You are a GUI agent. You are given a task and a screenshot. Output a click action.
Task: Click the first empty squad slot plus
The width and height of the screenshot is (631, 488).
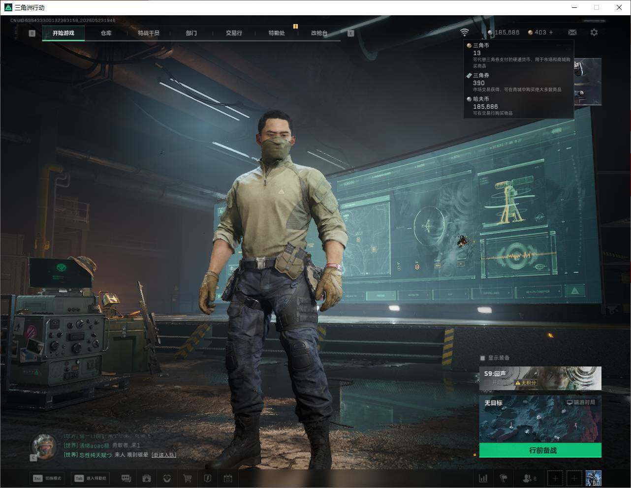click(555, 478)
